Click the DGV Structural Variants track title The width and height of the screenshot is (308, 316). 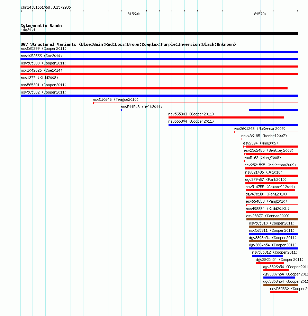[x=128, y=44]
